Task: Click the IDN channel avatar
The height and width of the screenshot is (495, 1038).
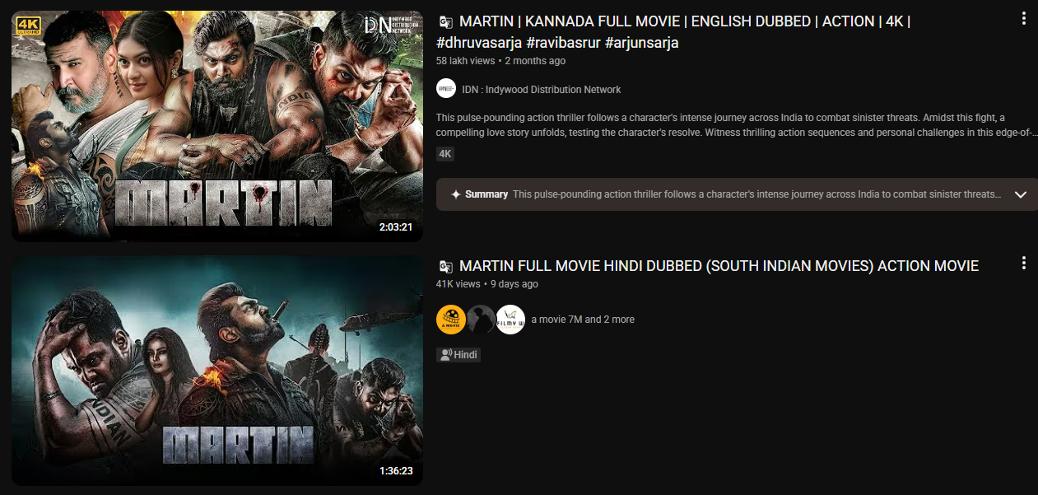Action: coord(446,89)
